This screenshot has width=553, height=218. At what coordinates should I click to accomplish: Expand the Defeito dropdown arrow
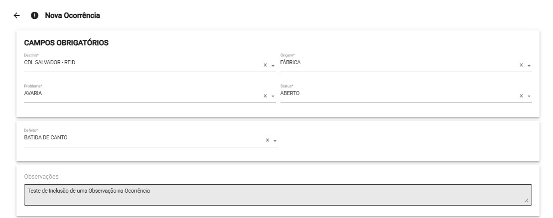[x=275, y=141]
